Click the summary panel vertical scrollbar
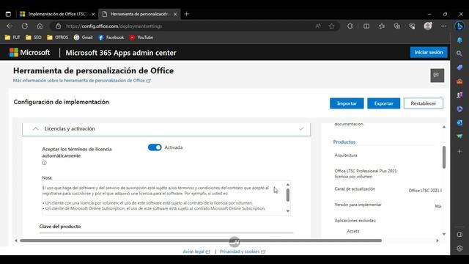The image size is (469, 264). coord(444,157)
